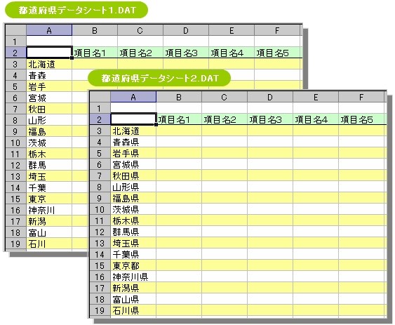Click the fill handle of front sheet's A2
This screenshot has height=325, width=395.
(x=156, y=124)
